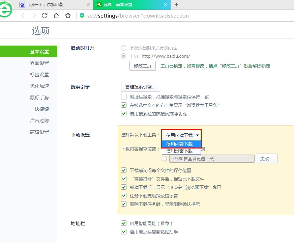Click the Baidu paw favicon on first tab
294x242 pixels.
coord(22,5)
